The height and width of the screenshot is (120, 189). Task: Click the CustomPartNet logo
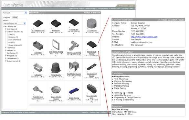(x=13, y=5)
